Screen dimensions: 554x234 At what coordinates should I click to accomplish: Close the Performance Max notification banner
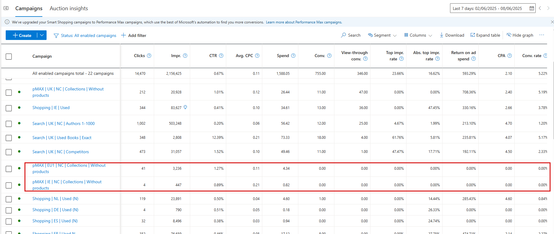(552, 22)
